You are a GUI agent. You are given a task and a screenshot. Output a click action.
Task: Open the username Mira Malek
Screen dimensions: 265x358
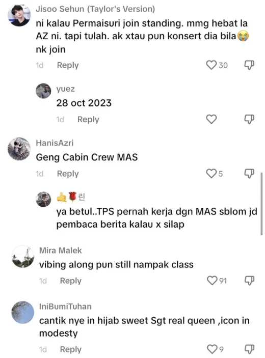[x=61, y=251]
